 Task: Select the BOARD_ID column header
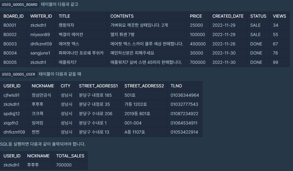click(14, 16)
